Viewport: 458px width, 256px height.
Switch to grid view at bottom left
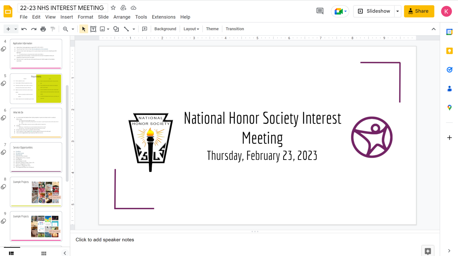pos(44,253)
